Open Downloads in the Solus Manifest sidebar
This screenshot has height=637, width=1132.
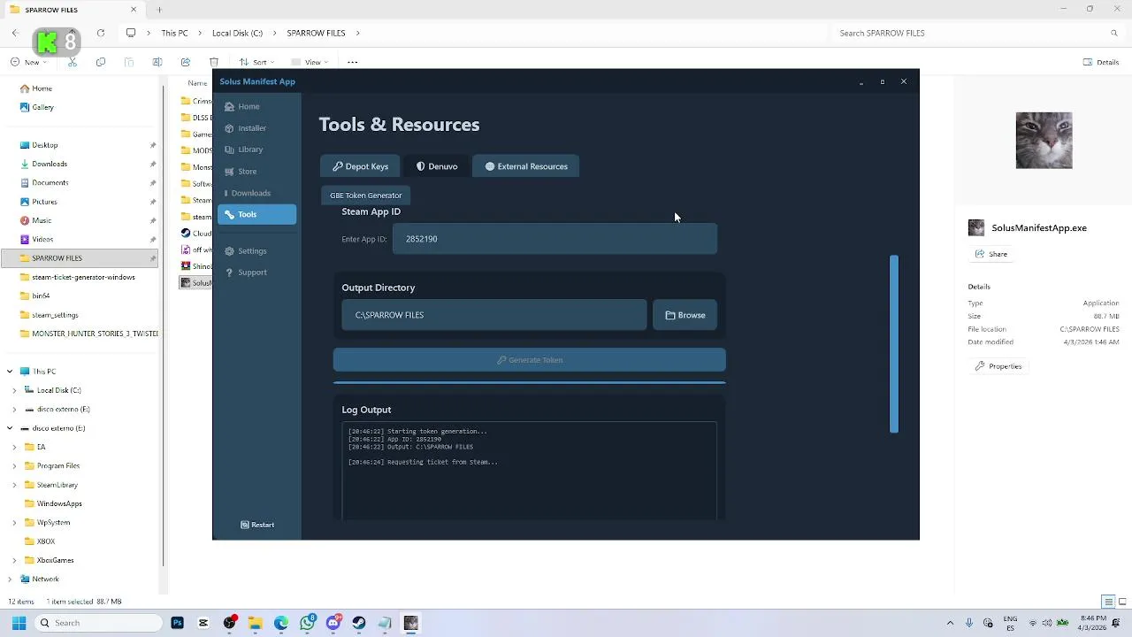pos(256,193)
